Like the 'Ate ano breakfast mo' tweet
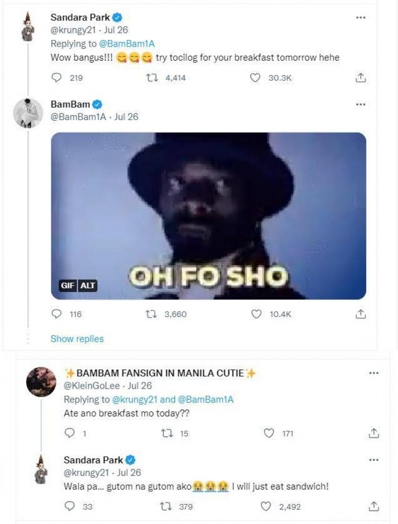The height and width of the screenshot is (524, 398). [269, 433]
